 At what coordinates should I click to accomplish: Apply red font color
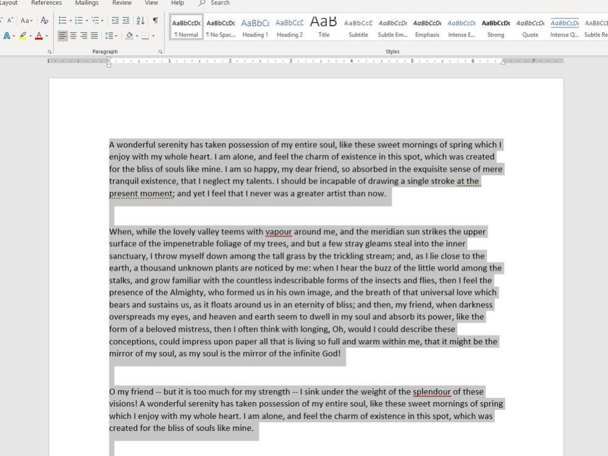(39, 36)
